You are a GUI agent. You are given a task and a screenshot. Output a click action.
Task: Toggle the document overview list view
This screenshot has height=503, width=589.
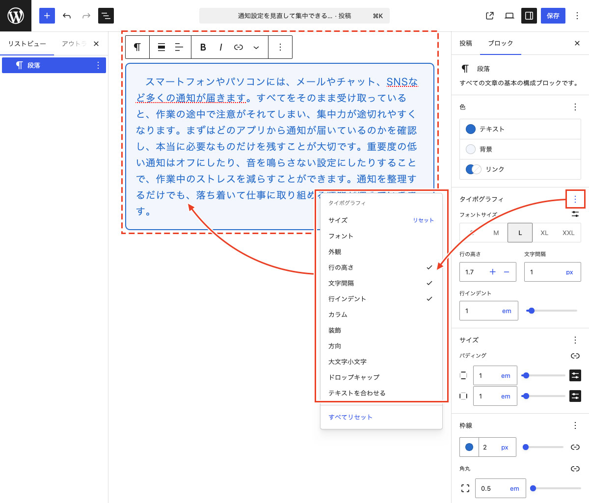tap(106, 16)
